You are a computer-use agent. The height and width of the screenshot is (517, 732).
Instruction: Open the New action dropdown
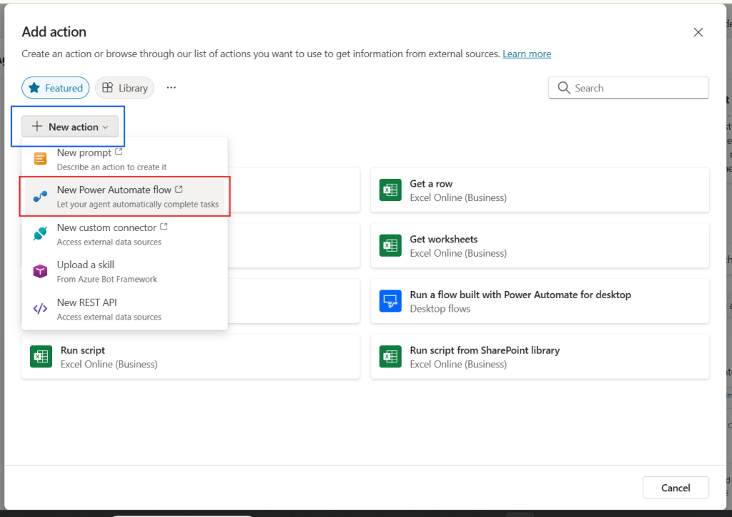pos(70,126)
